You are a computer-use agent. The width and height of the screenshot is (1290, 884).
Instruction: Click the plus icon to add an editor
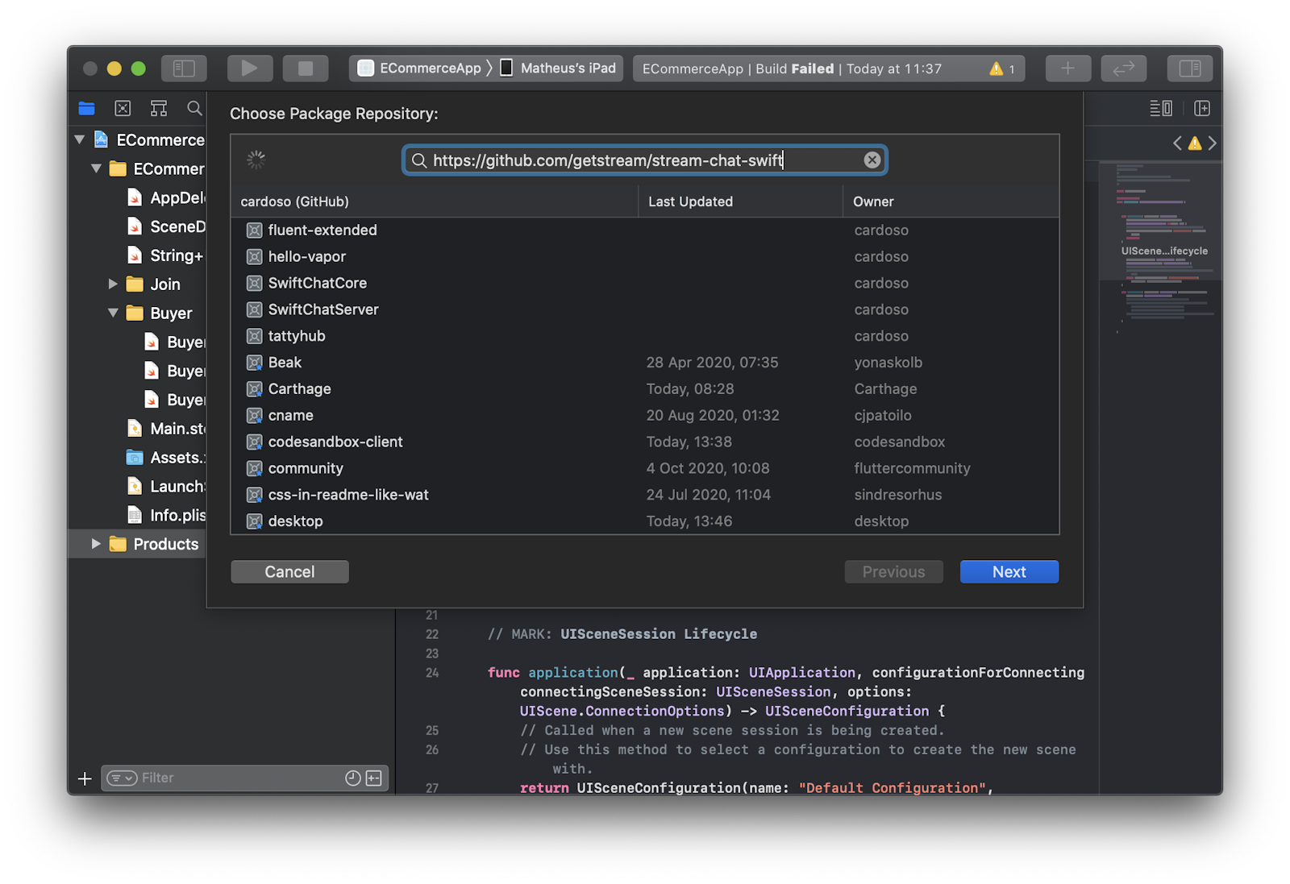pos(1067,68)
